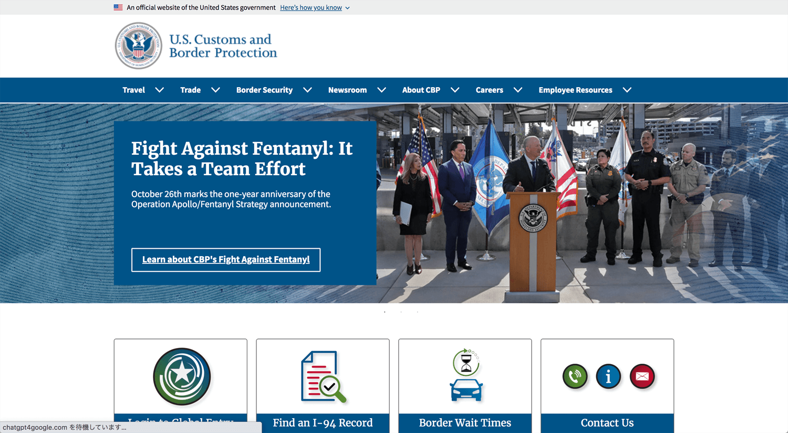Select the first carousel slide dot
Viewport: 788px width, 433px height.
(385, 312)
